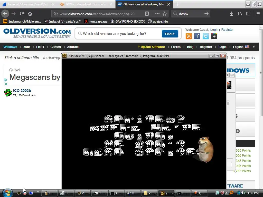
Task: Open the Index of /~dartz/isos/ bookmark
Action: click(63, 22)
